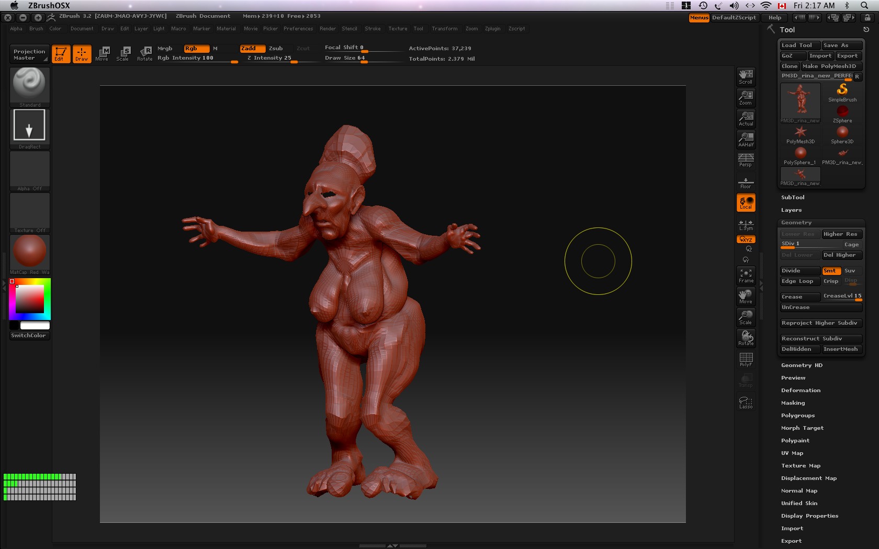
Task: Open the Alpha Off selector
Action: click(x=30, y=170)
